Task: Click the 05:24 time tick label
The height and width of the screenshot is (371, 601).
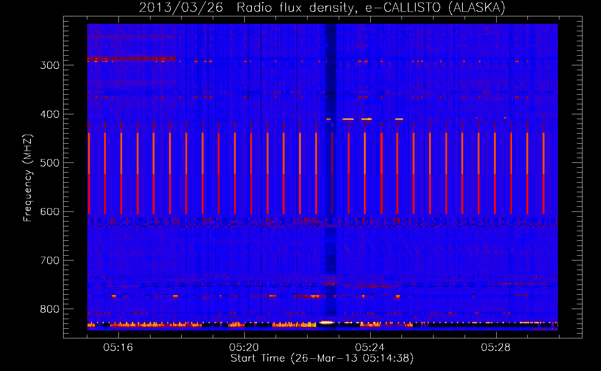Action: point(370,348)
